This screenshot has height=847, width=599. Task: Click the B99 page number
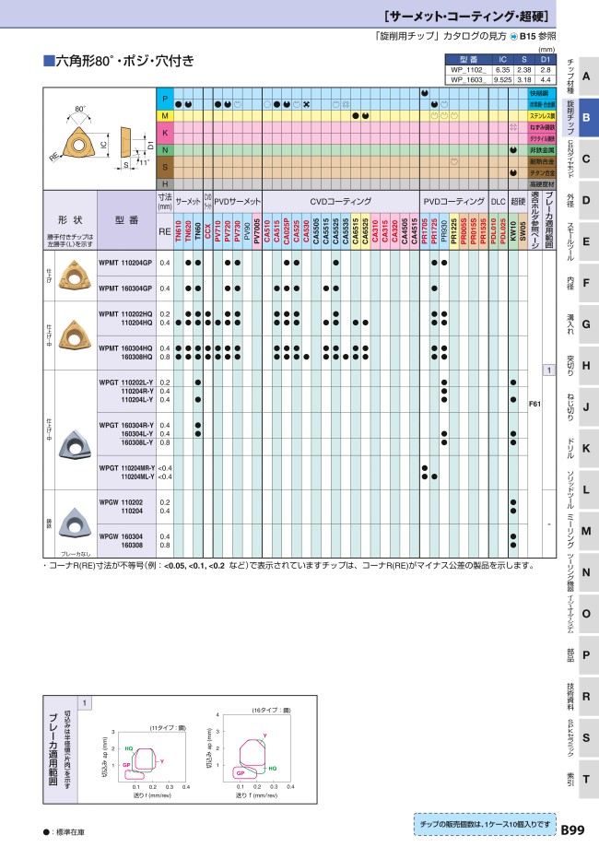575,829
